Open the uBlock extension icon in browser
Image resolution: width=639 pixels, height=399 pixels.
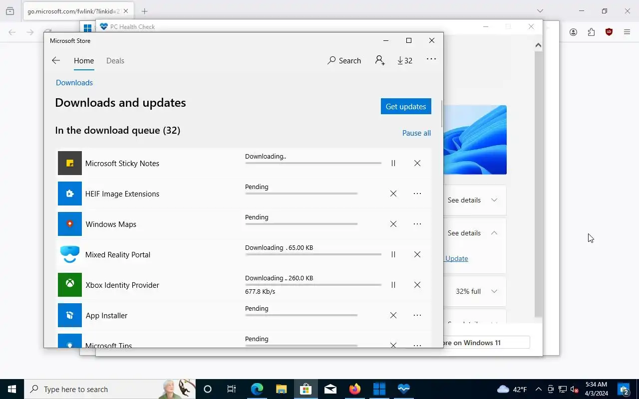[x=609, y=32]
